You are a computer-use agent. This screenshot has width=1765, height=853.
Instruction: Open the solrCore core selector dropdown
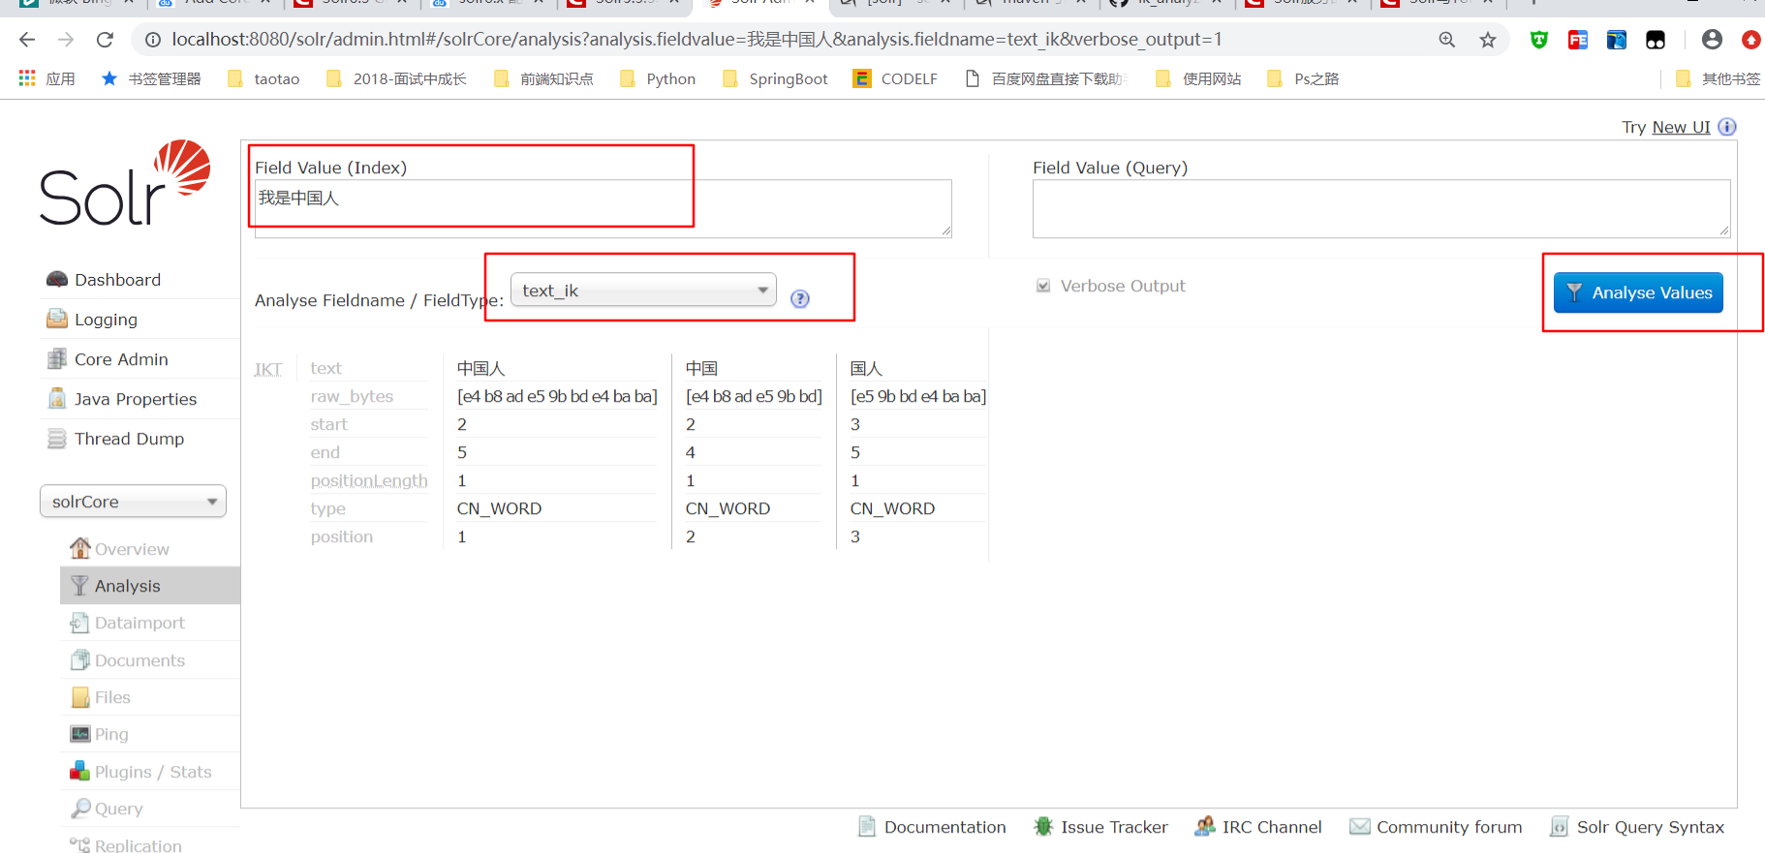pos(133,501)
